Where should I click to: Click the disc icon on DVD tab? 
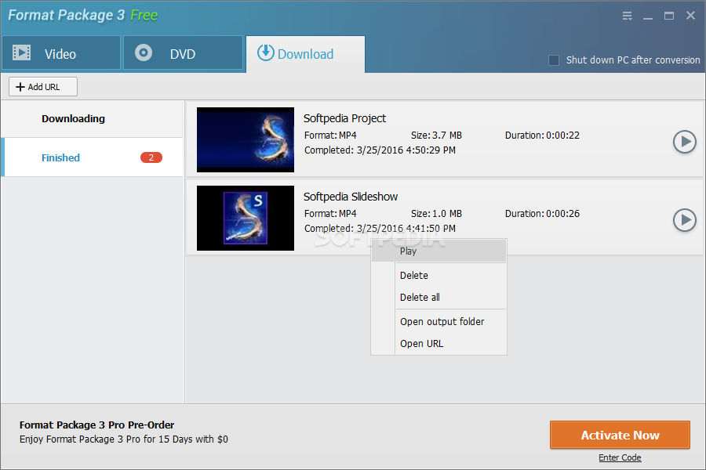point(144,52)
